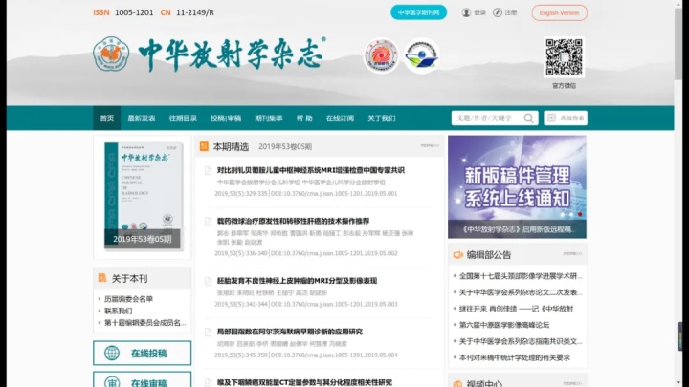Click the 2019年53卷05期 text beside 本期精选

click(285, 146)
